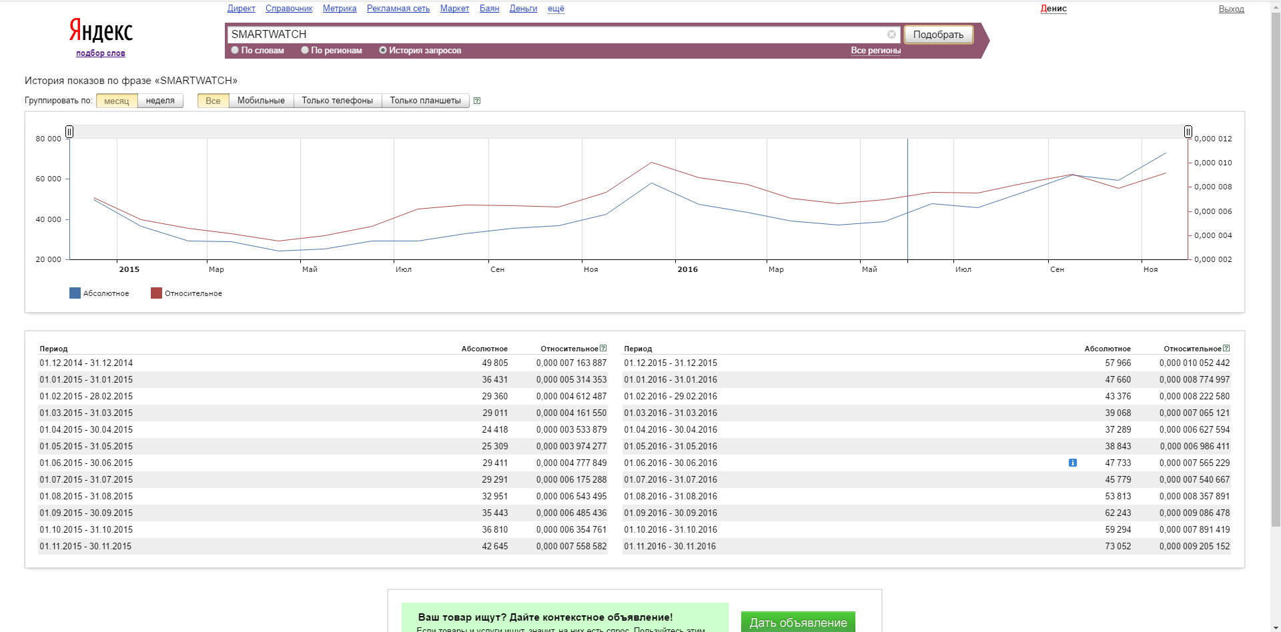Open the Метрика link
The image size is (1281, 632).
[x=340, y=9]
